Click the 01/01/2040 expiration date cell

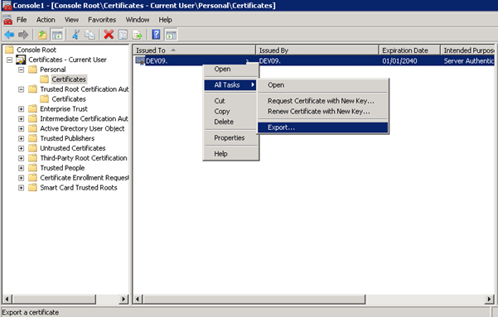click(x=399, y=61)
